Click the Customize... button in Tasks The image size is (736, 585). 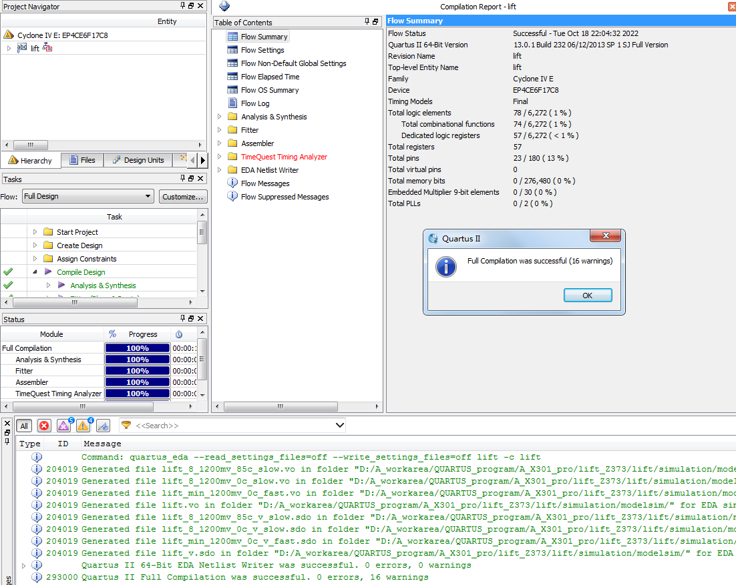(x=182, y=196)
